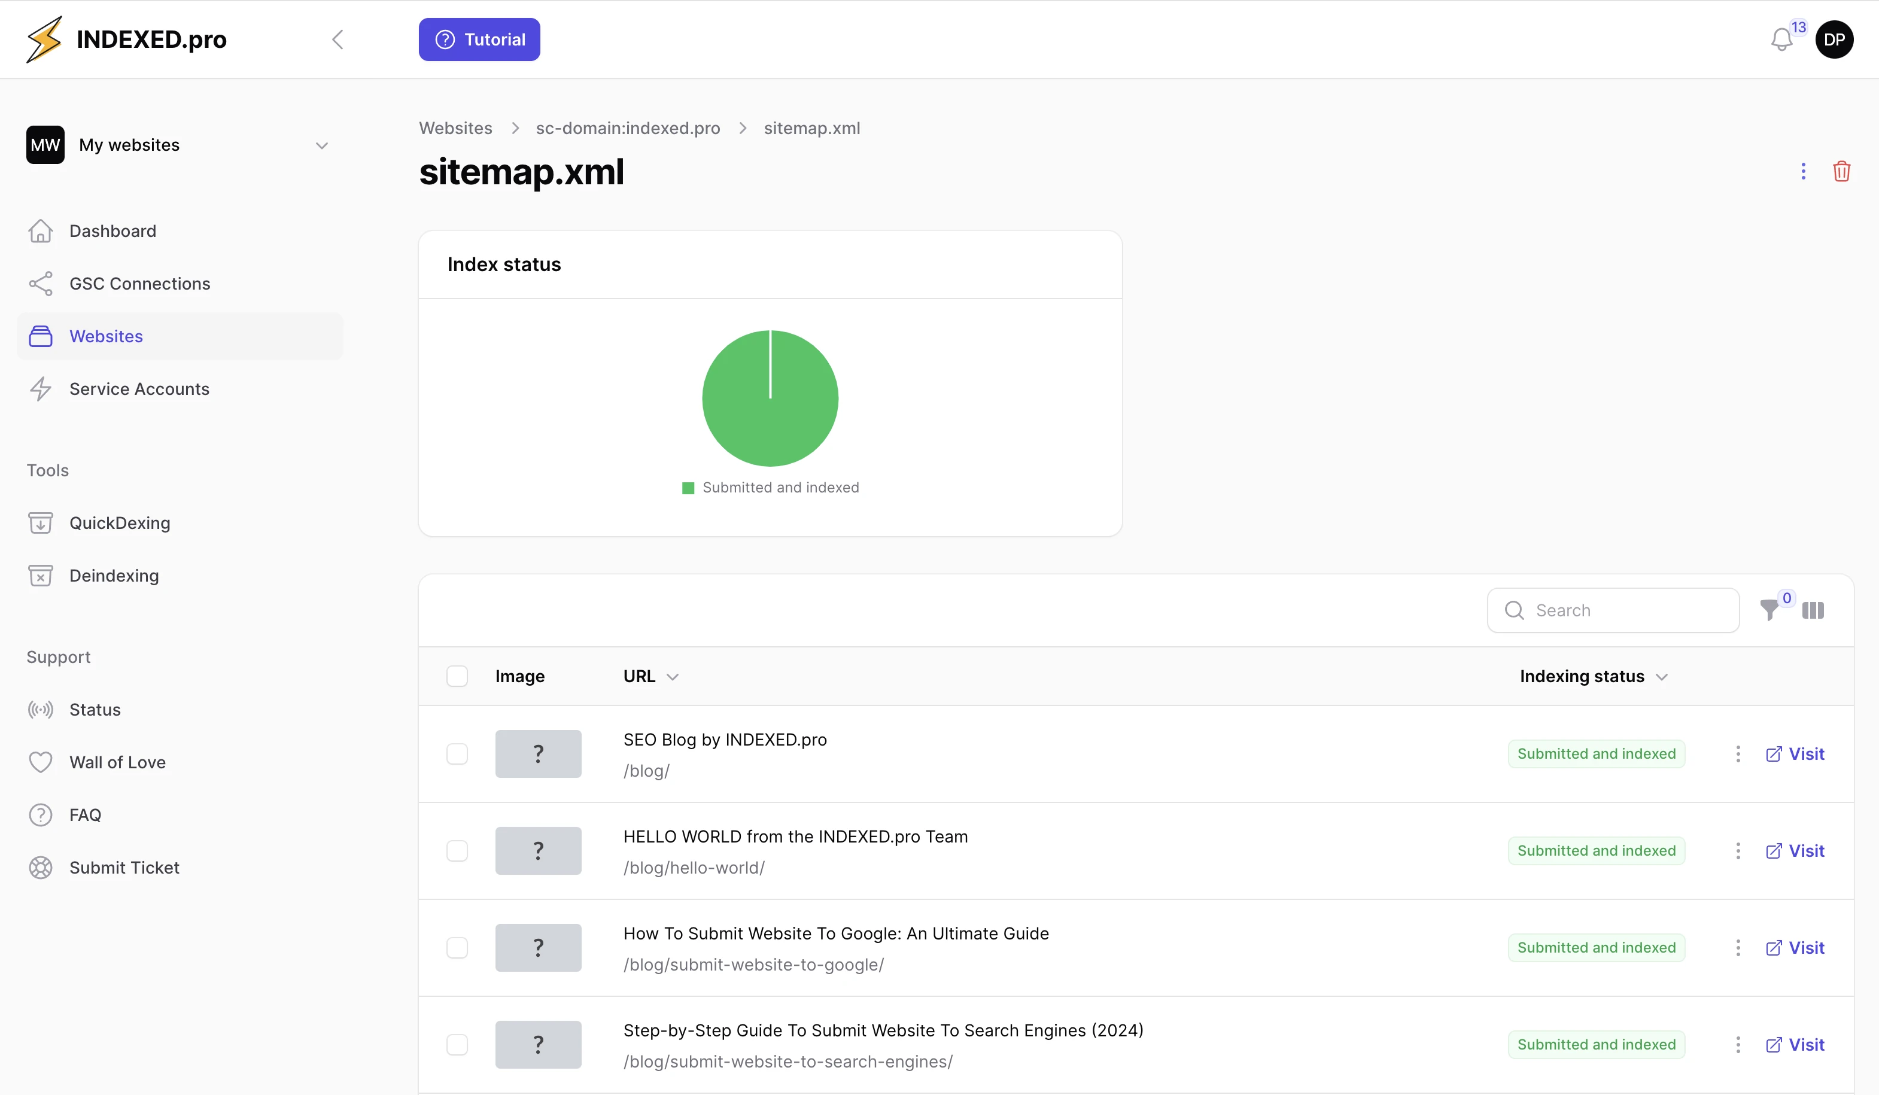Click the Service Accounts bolt icon
The image size is (1879, 1095).
pyautogui.click(x=40, y=389)
